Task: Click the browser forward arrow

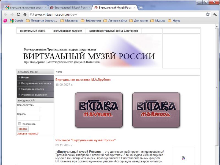Action: click(x=12, y=14)
